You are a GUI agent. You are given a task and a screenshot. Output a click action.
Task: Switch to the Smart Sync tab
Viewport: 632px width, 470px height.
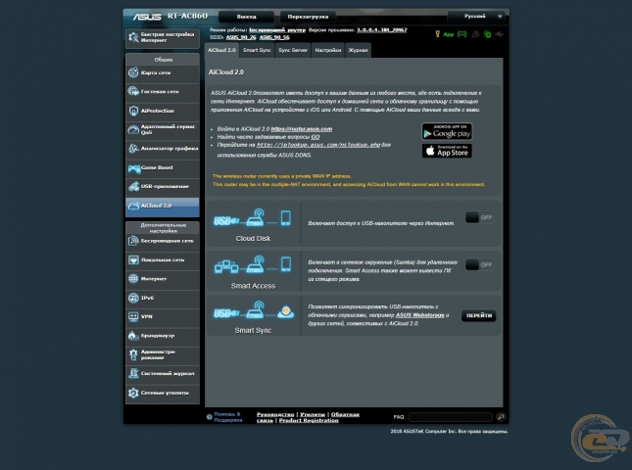[257, 50]
